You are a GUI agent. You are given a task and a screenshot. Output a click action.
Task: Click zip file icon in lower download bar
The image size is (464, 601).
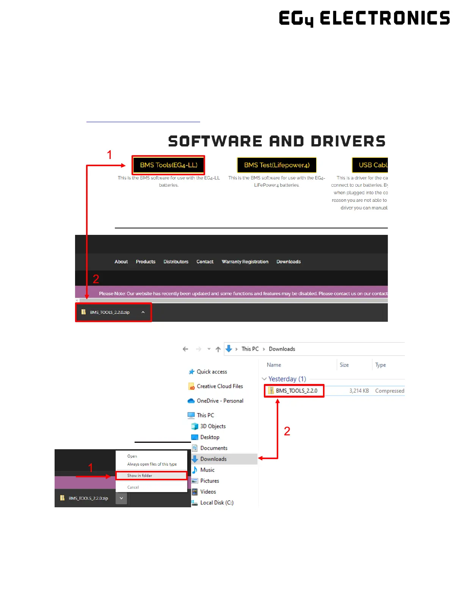point(62,498)
